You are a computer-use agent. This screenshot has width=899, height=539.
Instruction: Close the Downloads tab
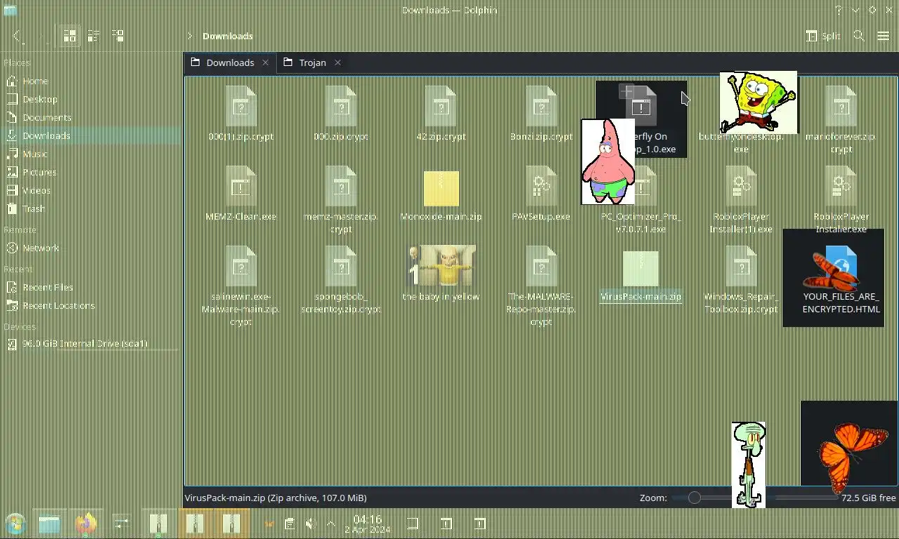(265, 62)
